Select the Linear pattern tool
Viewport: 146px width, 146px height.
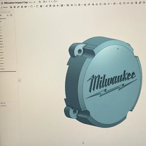(x=62, y=5)
